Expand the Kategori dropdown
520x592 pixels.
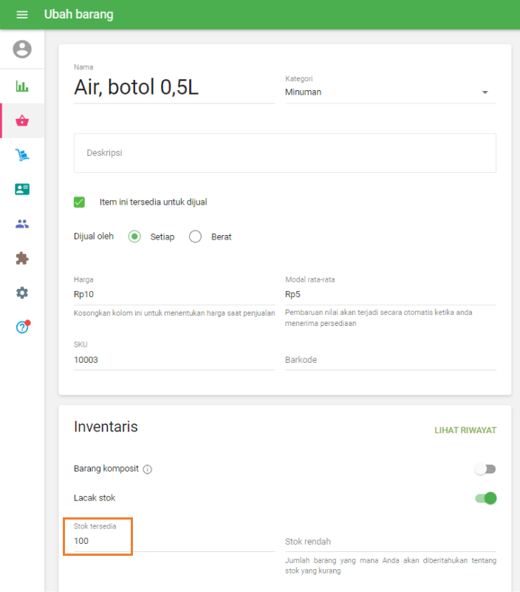pyautogui.click(x=485, y=92)
